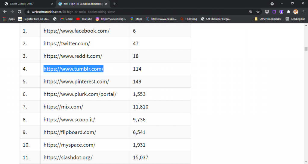Click the purple square extension icon
The width and height of the screenshot is (308, 164).
point(274,12)
